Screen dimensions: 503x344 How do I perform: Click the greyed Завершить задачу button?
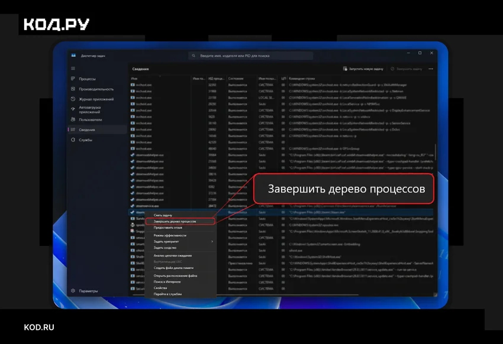pyautogui.click(x=406, y=69)
